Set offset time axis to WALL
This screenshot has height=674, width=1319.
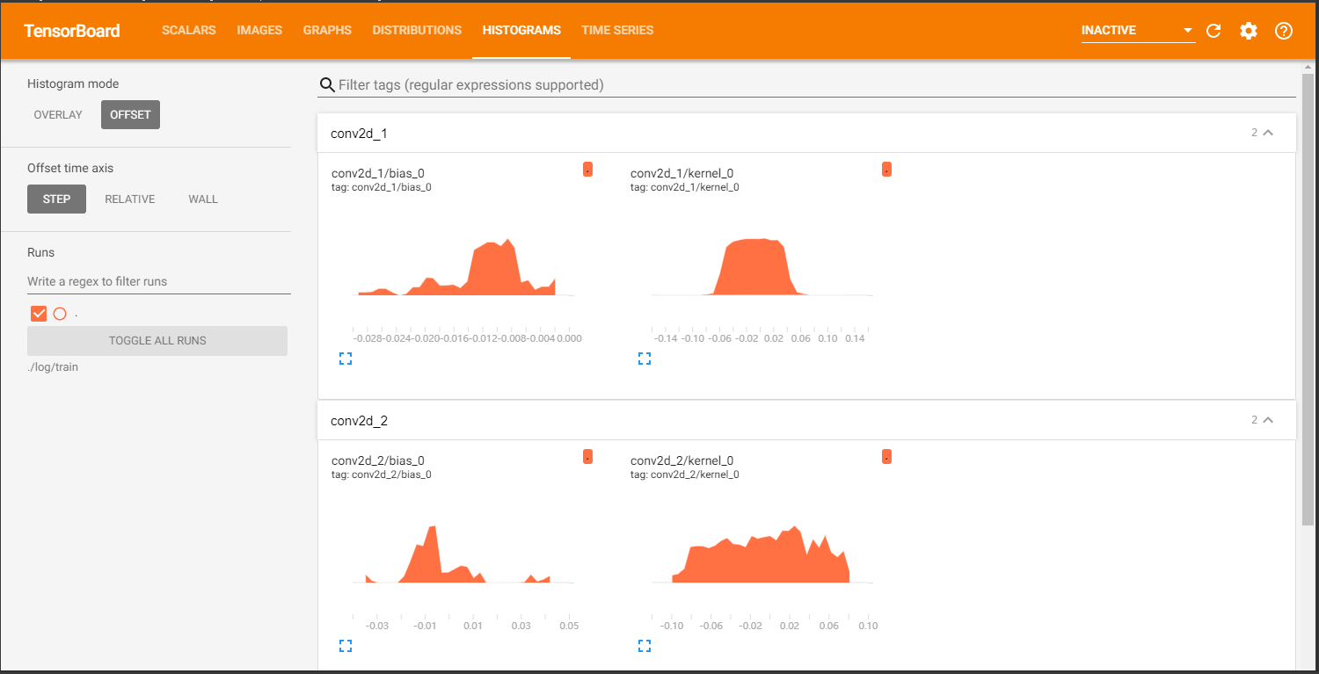click(203, 199)
